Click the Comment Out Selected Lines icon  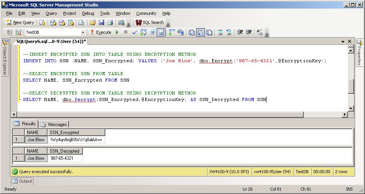click(220, 32)
